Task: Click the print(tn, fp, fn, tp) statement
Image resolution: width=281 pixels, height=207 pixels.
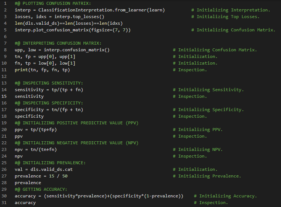Action: pos(42,70)
